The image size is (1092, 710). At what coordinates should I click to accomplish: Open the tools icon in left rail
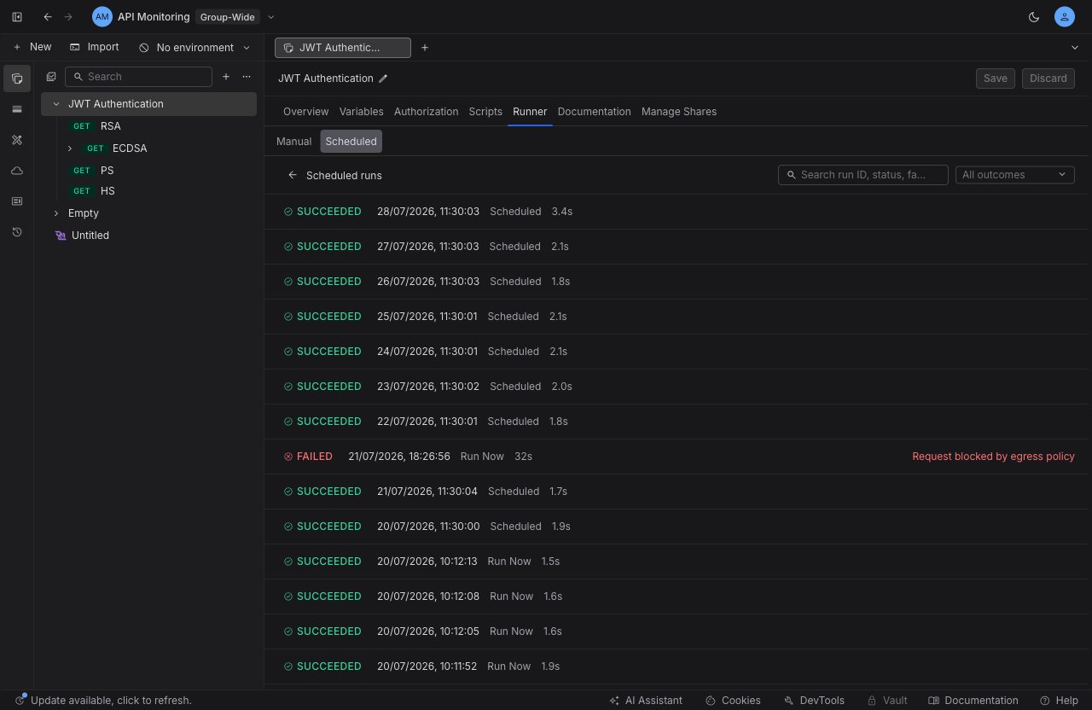click(17, 140)
